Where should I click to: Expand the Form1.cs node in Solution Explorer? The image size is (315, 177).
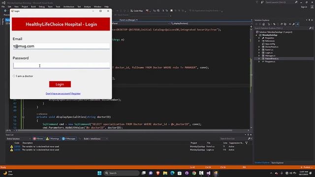click(x=259, y=50)
